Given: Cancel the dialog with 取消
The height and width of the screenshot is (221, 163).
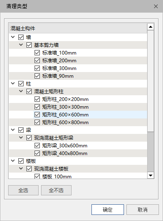Looking at the screenshot, I should click(x=142, y=210).
